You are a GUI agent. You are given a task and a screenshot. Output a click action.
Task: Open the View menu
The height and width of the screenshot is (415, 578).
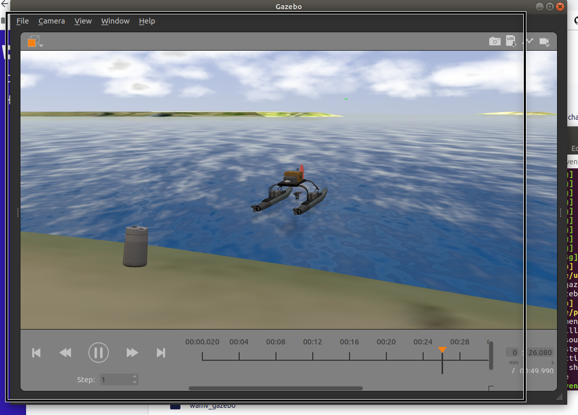point(83,21)
